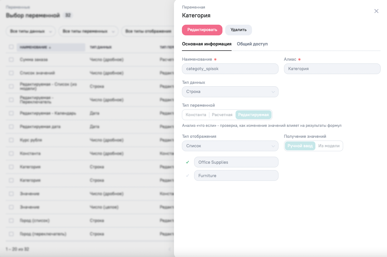Image resolution: width=387 pixels, height=257 pixels.
Task: Click the Office Supplies value field
Action: tap(236, 162)
